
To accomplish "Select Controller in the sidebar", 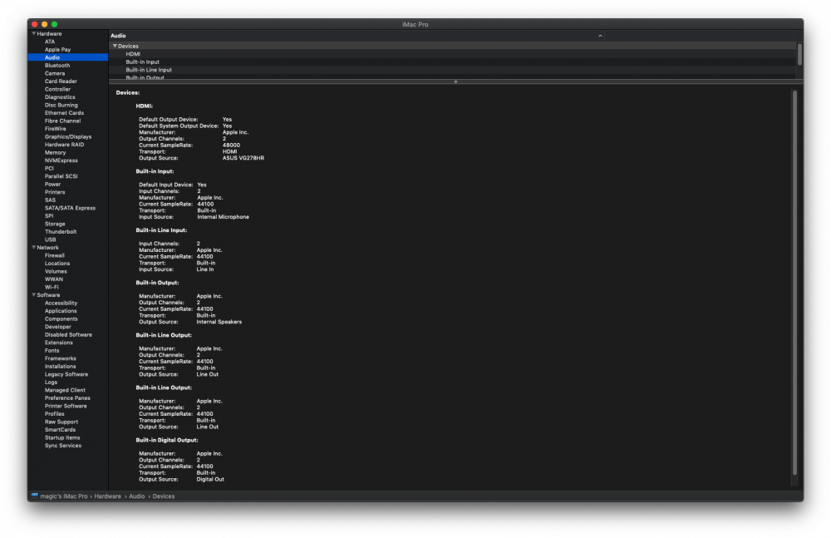I will pos(58,89).
